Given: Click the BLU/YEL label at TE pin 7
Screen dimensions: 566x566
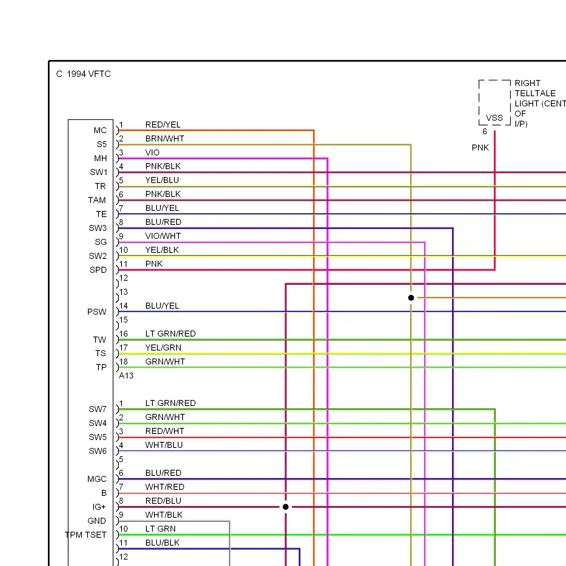Looking at the screenshot, I should [x=162, y=208].
